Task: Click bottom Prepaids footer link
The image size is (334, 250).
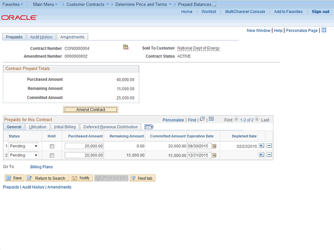Action: click(11, 187)
